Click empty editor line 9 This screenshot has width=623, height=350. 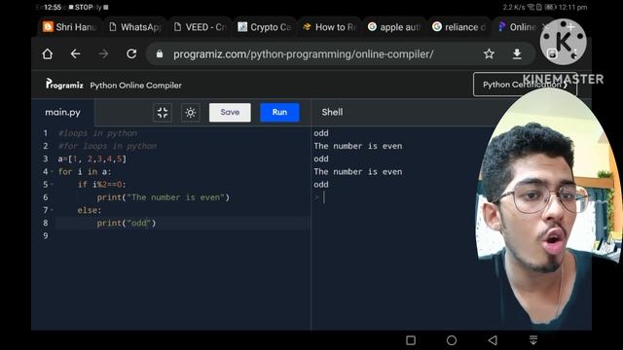pyautogui.click(x=183, y=235)
